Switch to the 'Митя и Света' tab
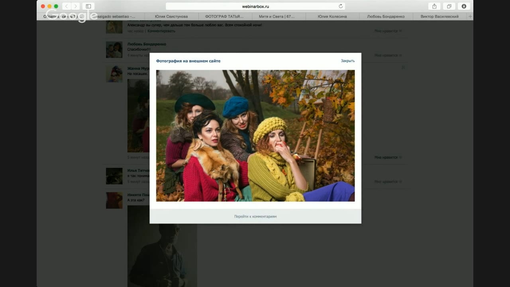 pyautogui.click(x=279, y=16)
